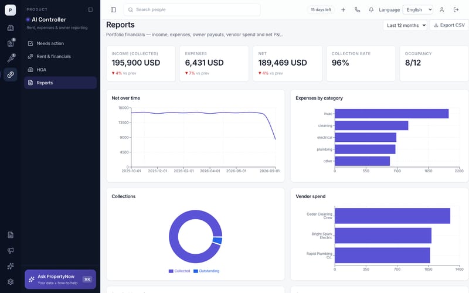Click the Reports page heading
The width and height of the screenshot is (469, 293).
(x=120, y=25)
